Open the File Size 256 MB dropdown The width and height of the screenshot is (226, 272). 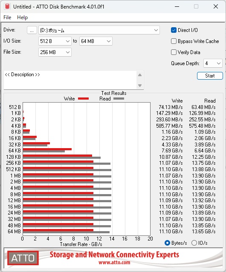pos(55,52)
